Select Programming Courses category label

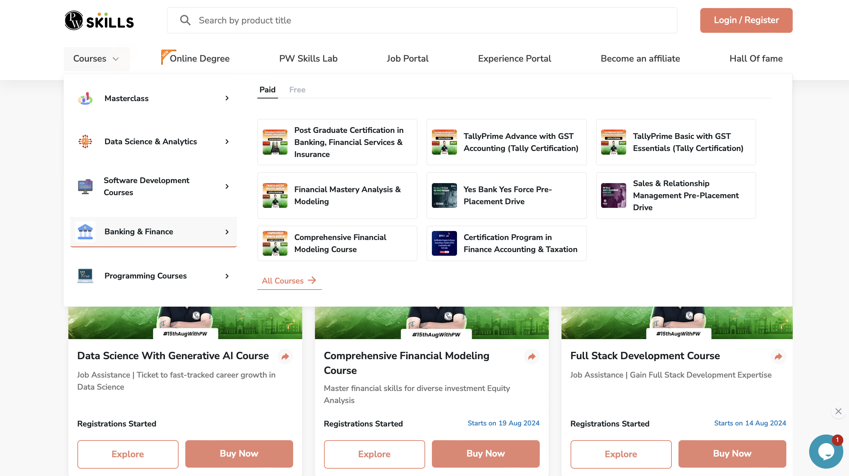pos(145,276)
